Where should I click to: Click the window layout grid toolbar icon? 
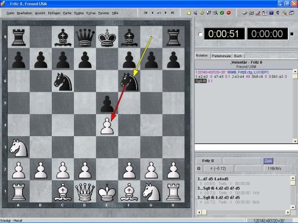(x=265, y=13)
